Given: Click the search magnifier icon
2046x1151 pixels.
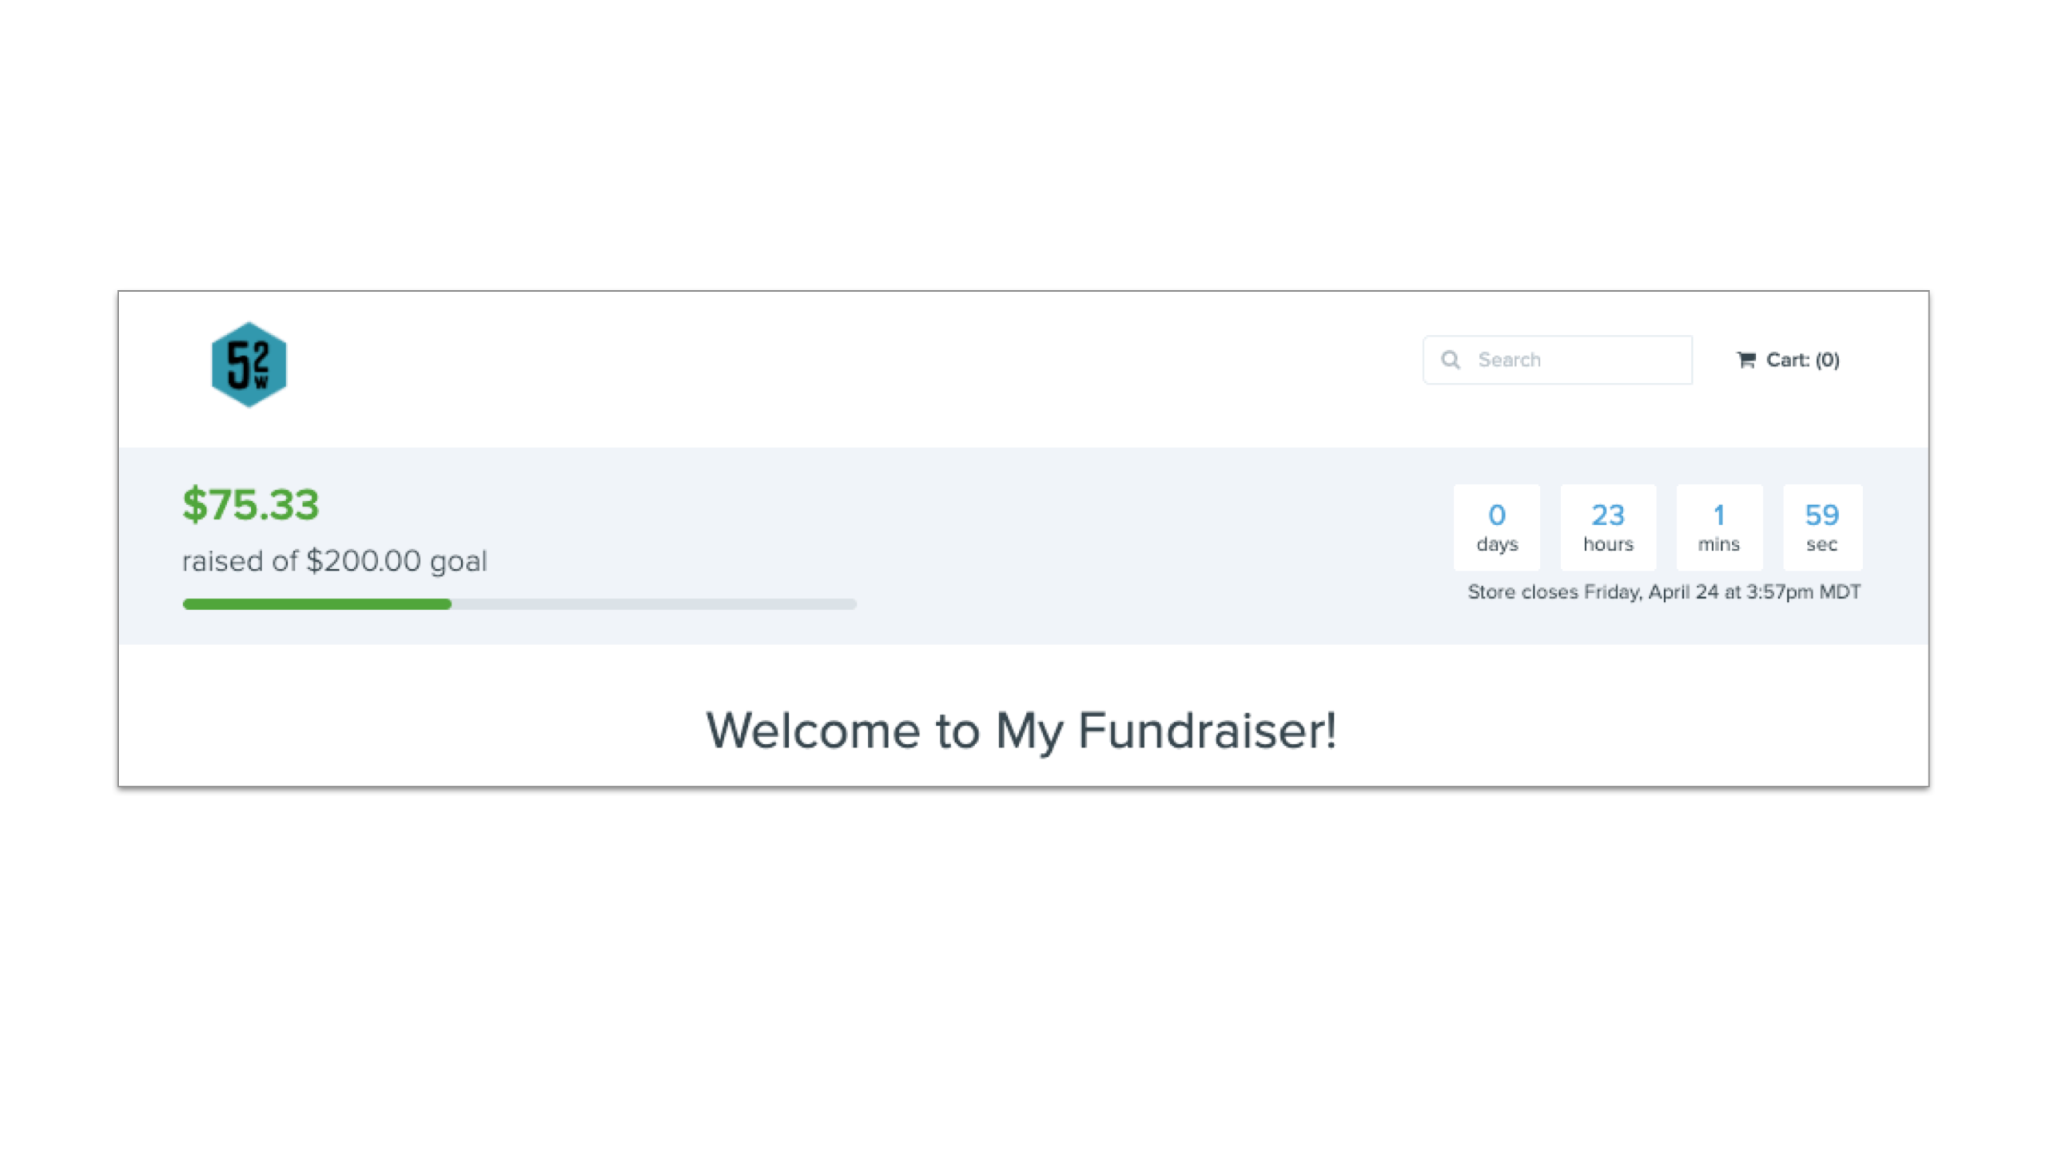Looking at the screenshot, I should pos(1451,360).
